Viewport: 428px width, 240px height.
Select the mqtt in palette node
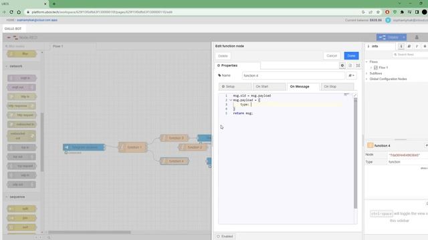point(22,78)
